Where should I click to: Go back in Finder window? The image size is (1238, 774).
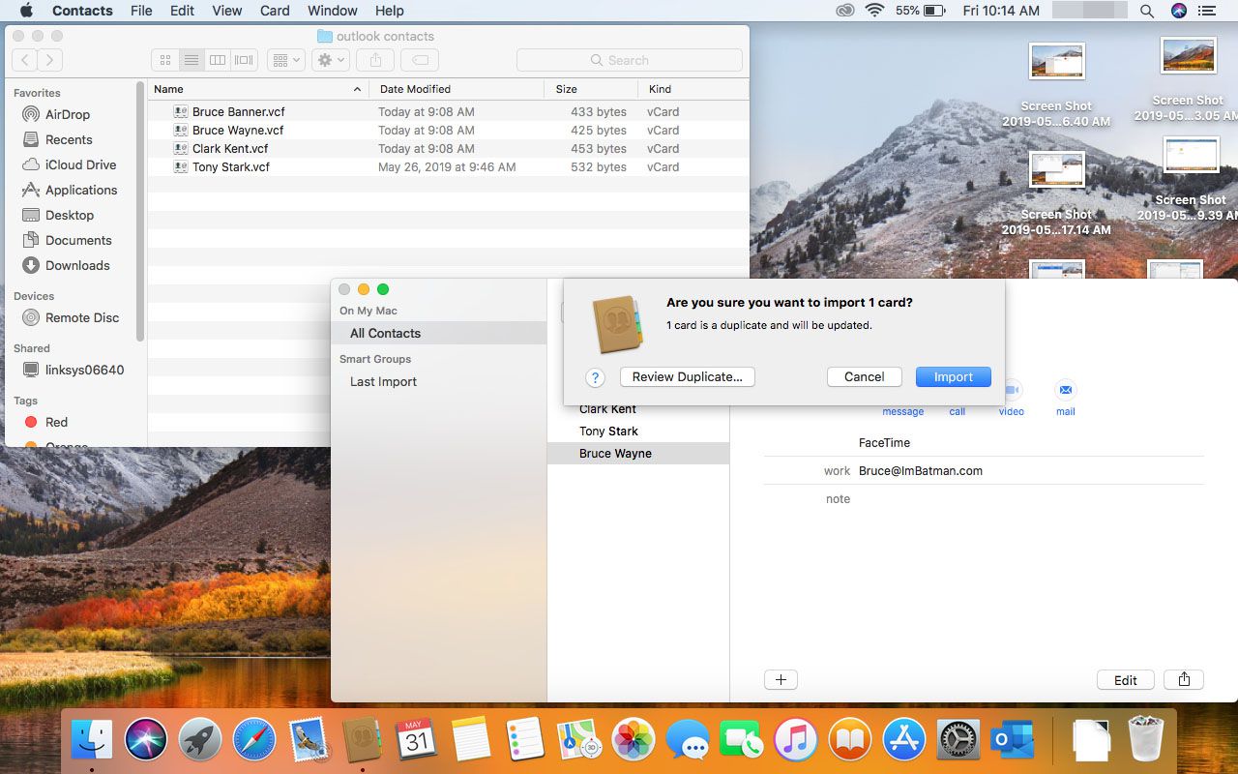(x=24, y=60)
